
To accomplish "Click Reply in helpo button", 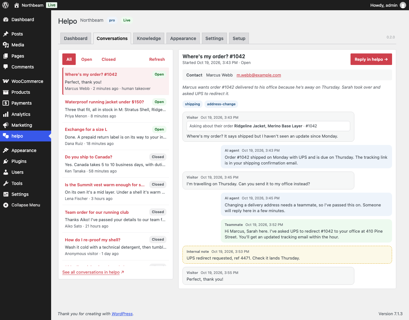I will pyautogui.click(x=371, y=59).
